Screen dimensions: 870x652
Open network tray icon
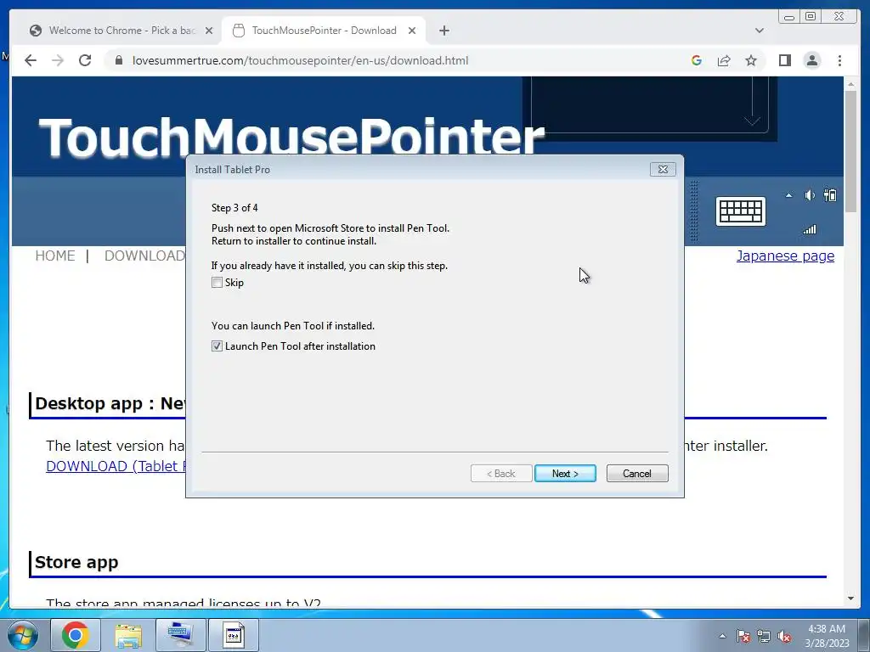(x=764, y=636)
